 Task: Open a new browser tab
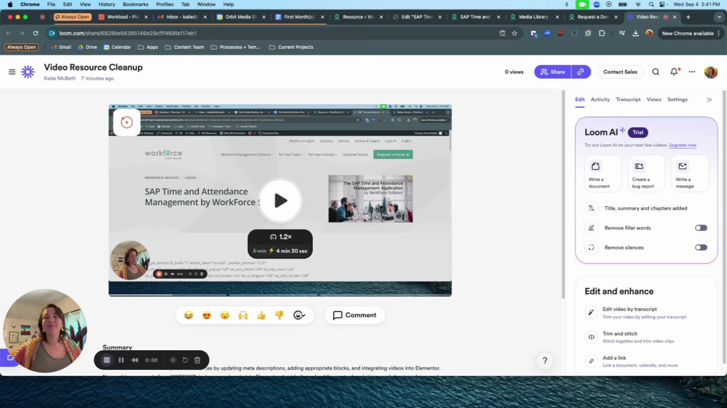pyautogui.click(x=688, y=17)
